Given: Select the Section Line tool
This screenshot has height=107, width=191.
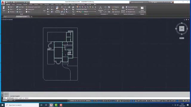Looking at the screenshot, I should 130,10.
